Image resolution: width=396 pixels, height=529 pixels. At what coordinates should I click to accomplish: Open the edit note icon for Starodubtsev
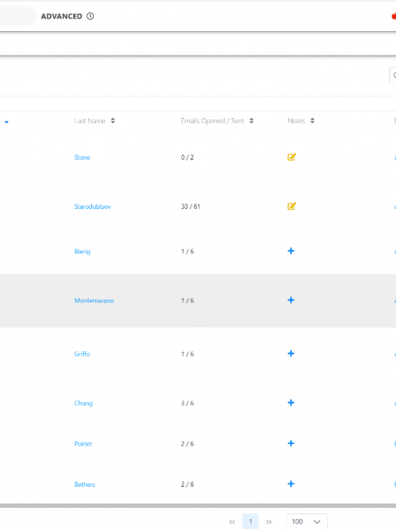(292, 206)
